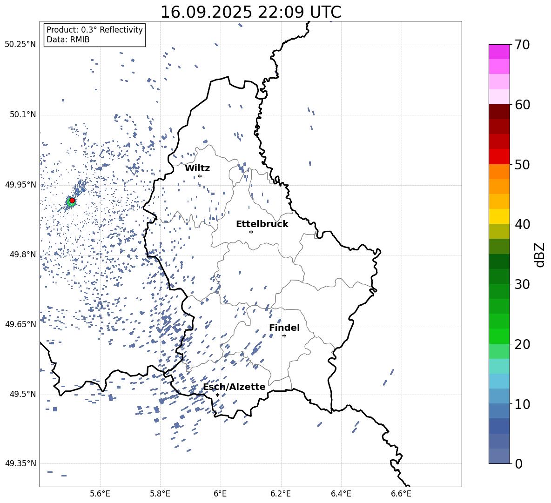The height and width of the screenshot is (503, 551).
Task: Click the 50.25°N latitude label
Action: [x=20, y=45]
